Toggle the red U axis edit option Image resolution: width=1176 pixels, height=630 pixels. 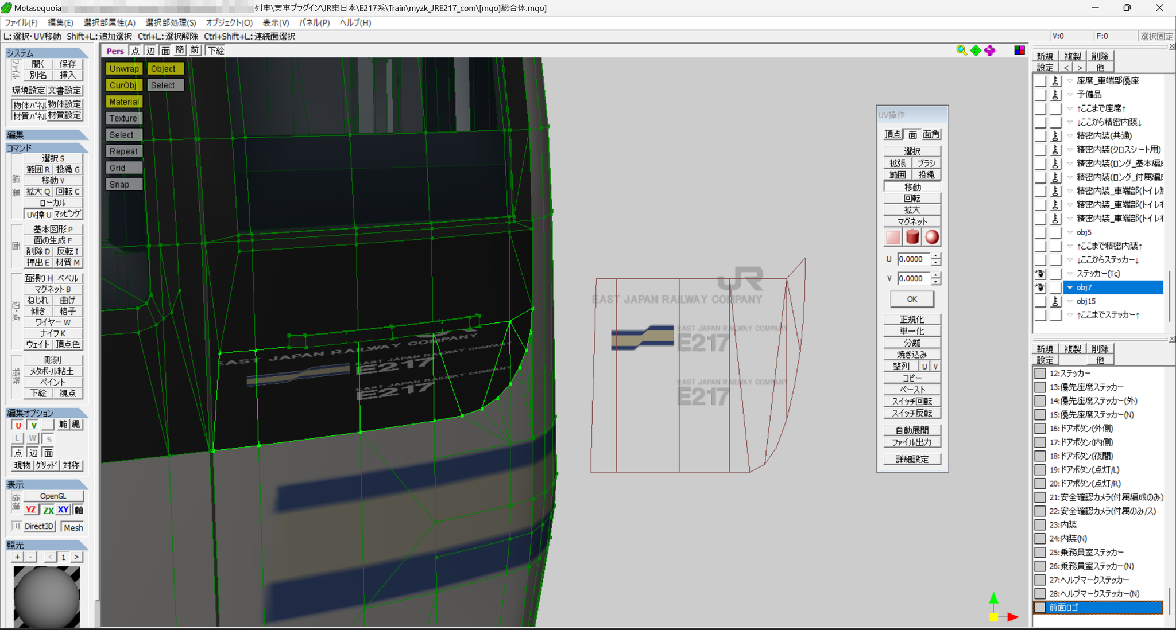pyautogui.click(x=18, y=425)
